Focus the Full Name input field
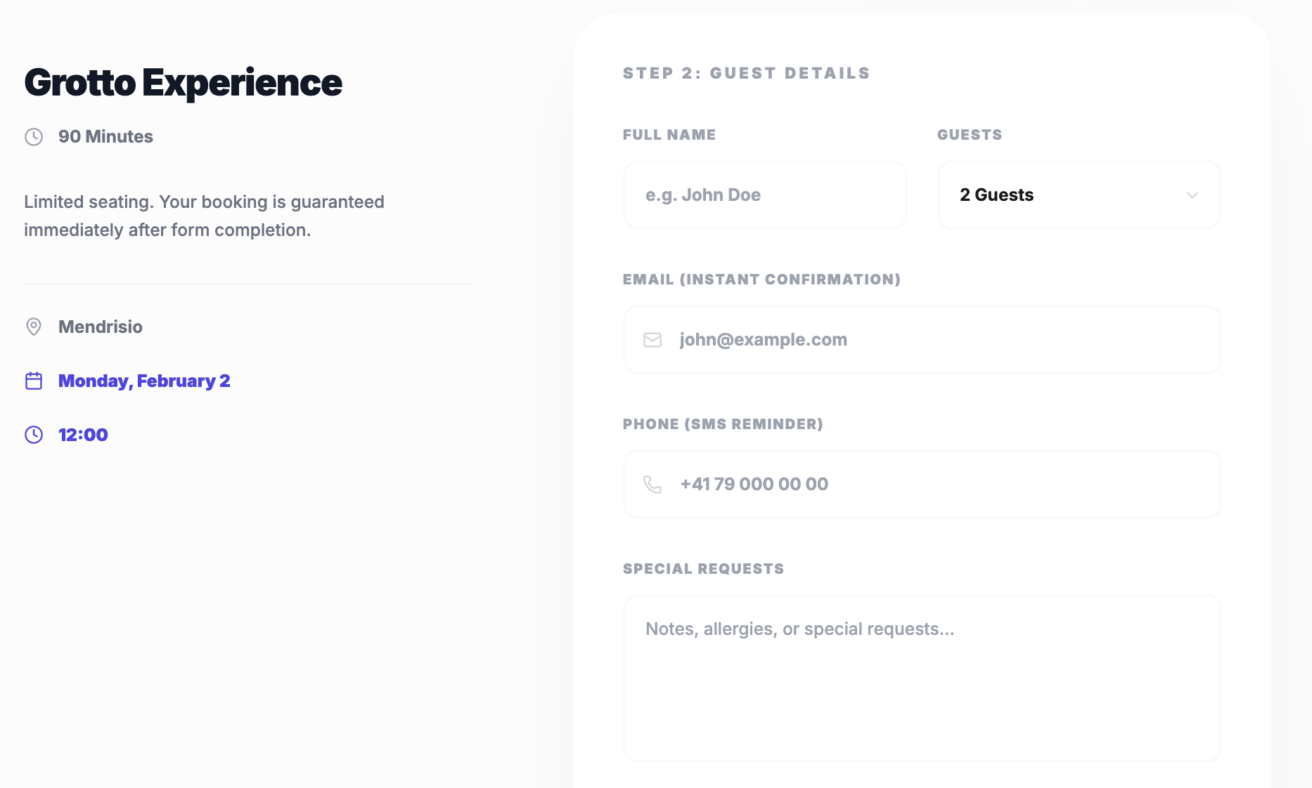 pyautogui.click(x=765, y=195)
